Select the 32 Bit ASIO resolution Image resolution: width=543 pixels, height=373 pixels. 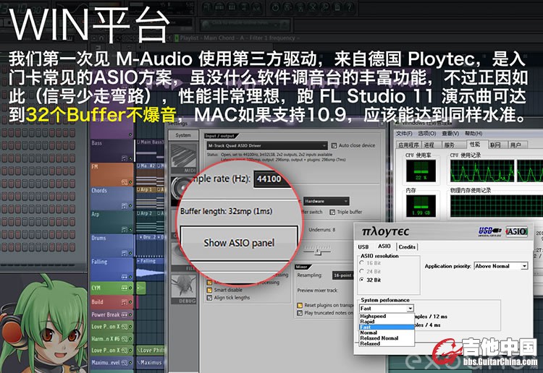click(x=363, y=280)
